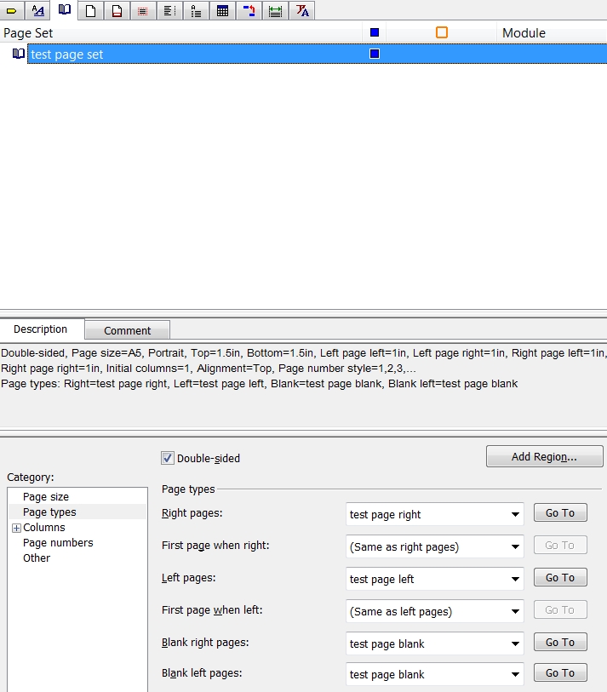Sort by blue square column header
This screenshot has height=692, width=607.
click(x=375, y=32)
